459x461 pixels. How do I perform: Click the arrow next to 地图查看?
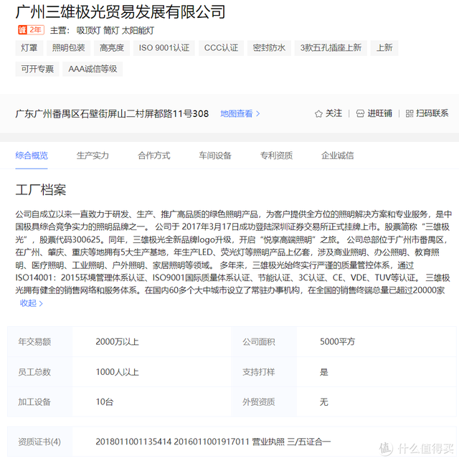[x=258, y=114]
